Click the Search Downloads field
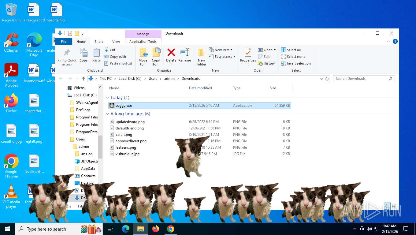The height and width of the screenshot is (235, 416). point(364,79)
